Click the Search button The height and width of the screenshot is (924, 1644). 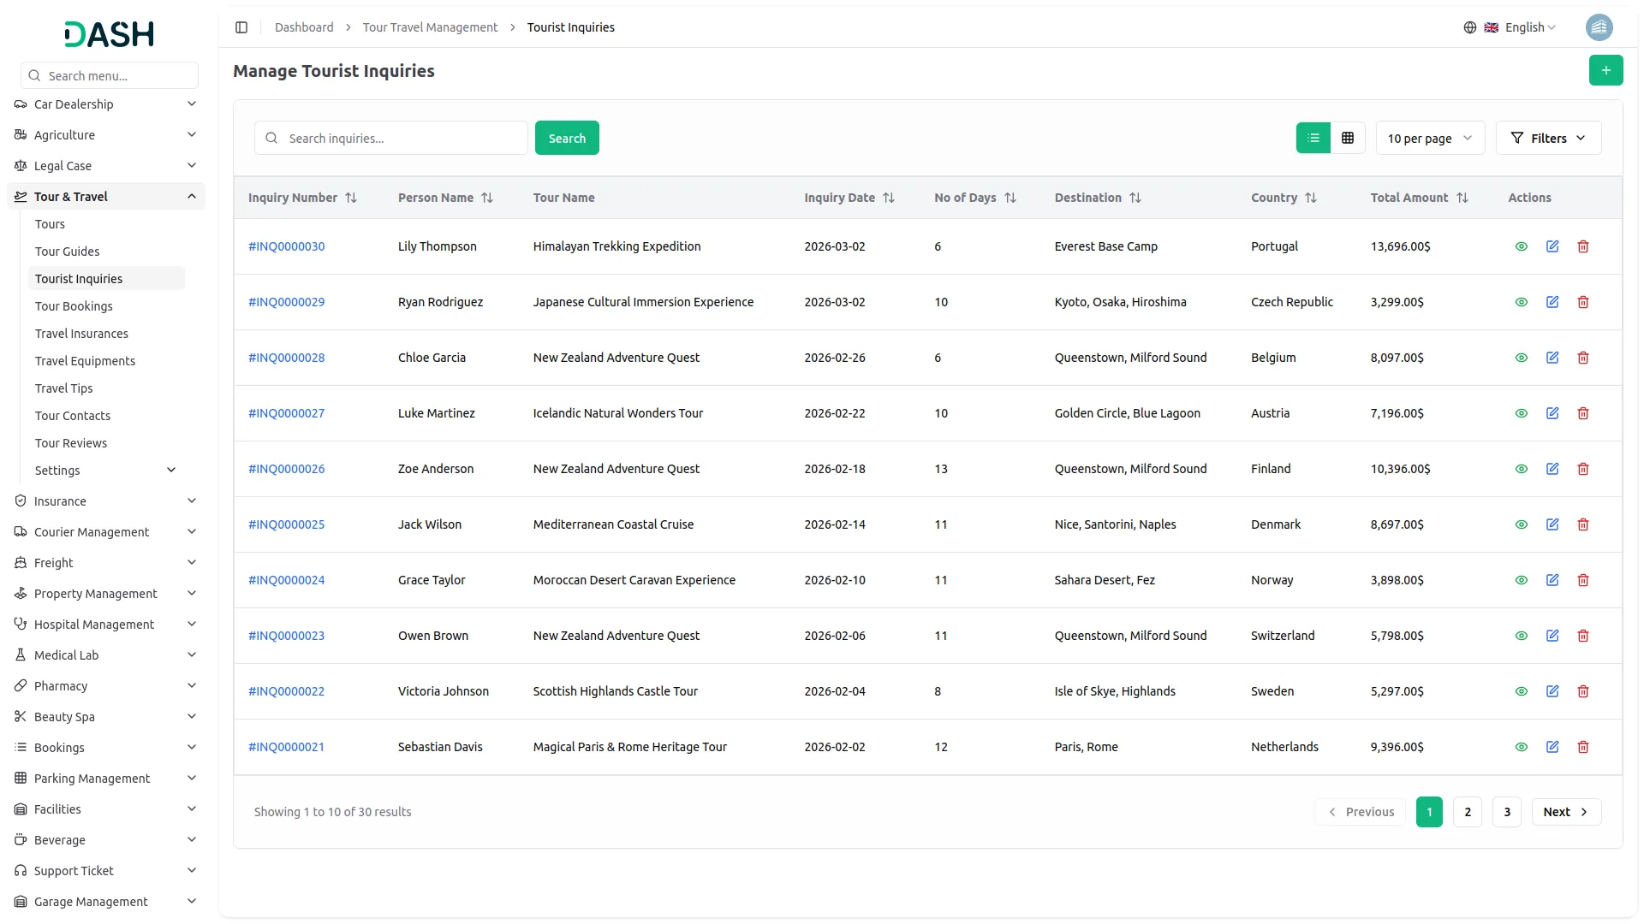pyautogui.click(x=567, y=138)
